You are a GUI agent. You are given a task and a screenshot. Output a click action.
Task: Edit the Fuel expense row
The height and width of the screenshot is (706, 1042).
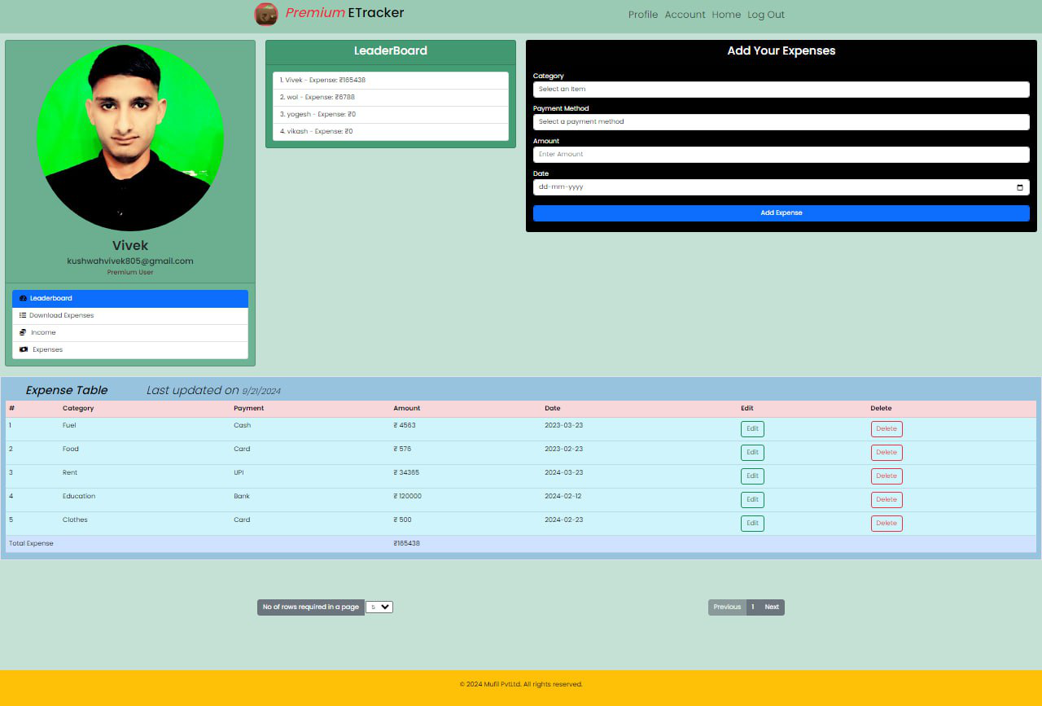[751, 428]
